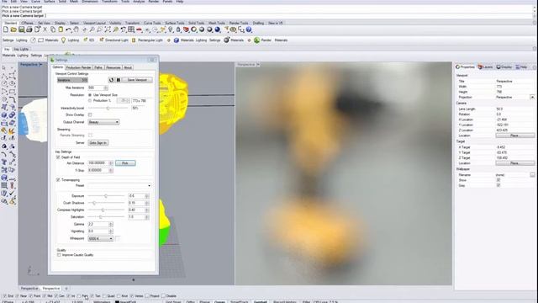Open the Whitepoint dropdown
The height and width of the screenshot is (303, 538).
[x=101, y=238]
